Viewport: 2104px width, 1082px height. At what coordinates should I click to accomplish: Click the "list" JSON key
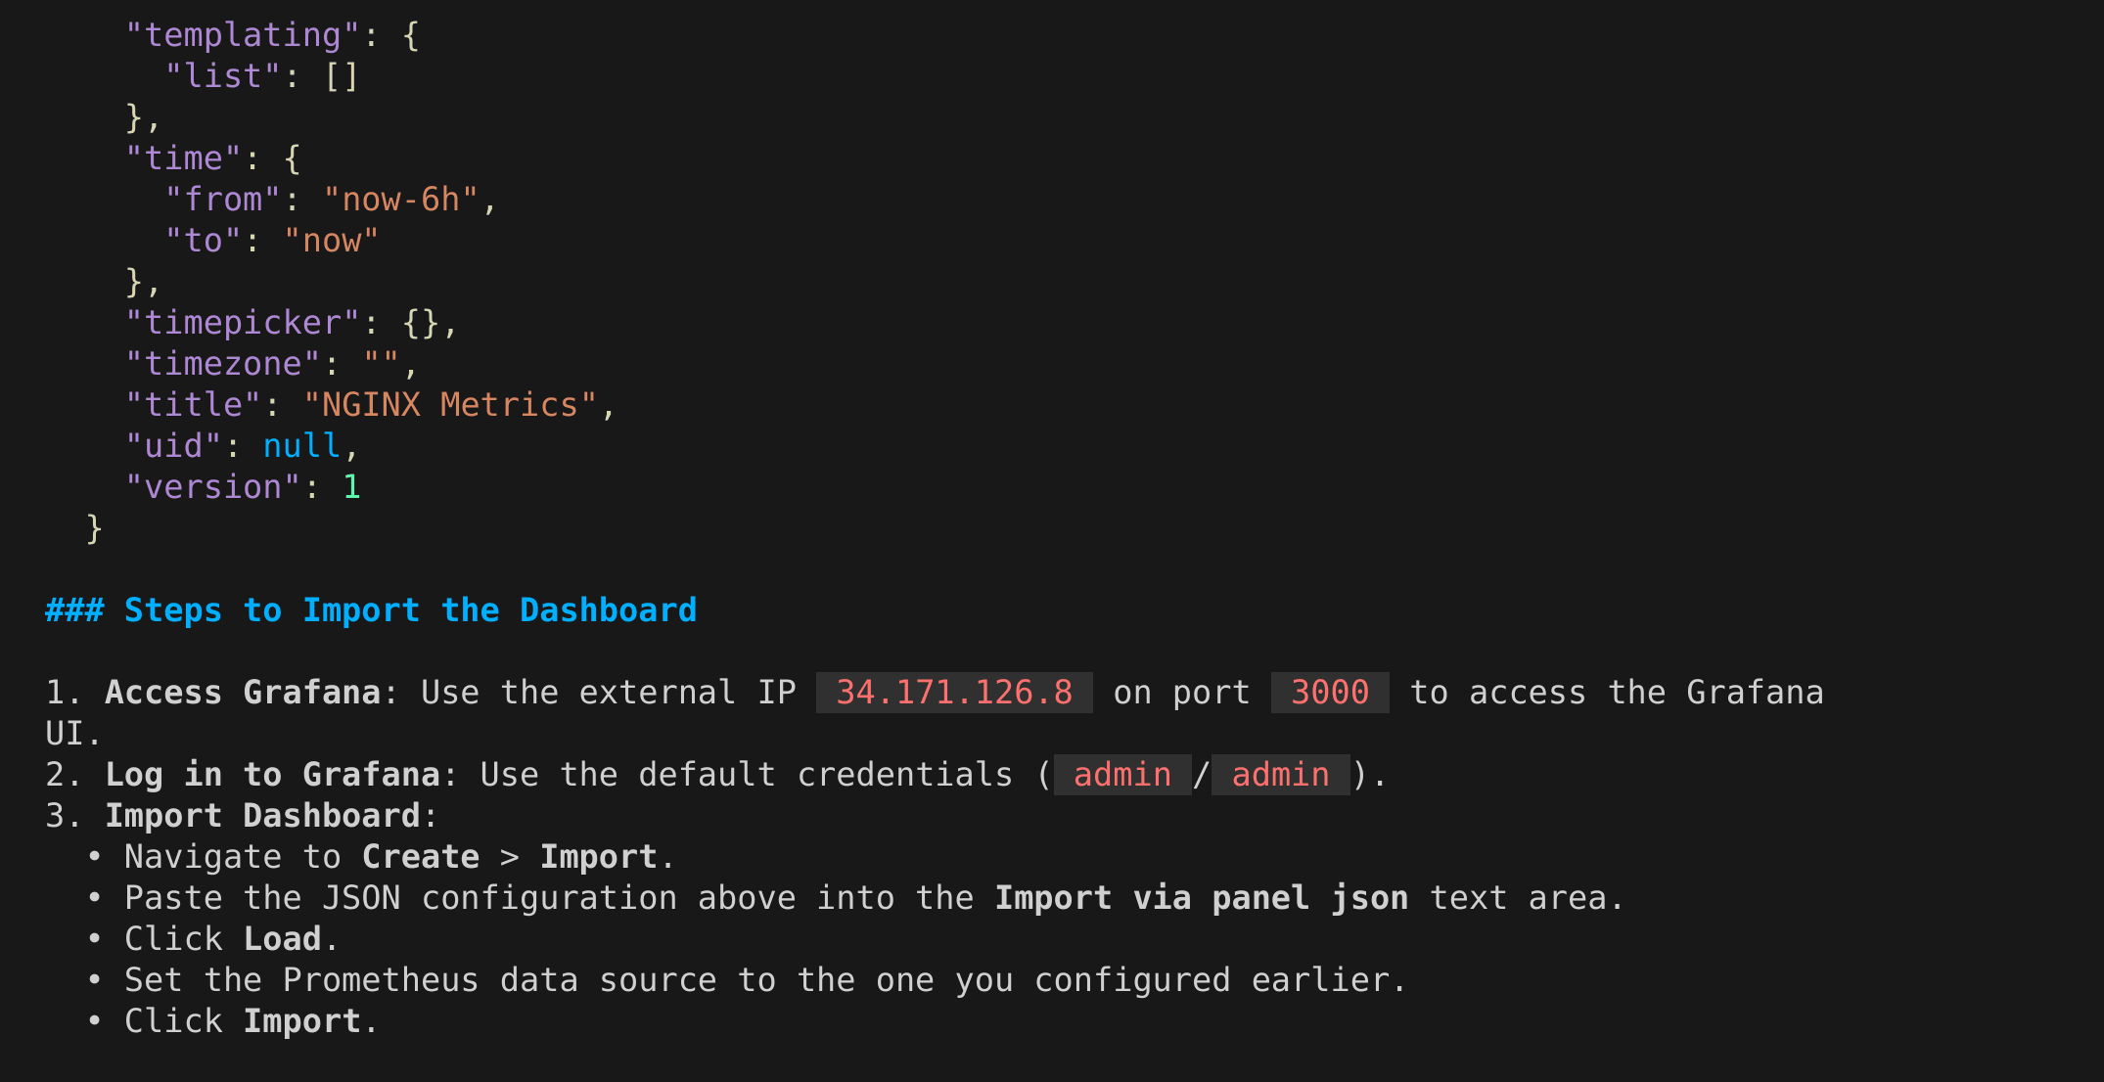click(223, 76)
